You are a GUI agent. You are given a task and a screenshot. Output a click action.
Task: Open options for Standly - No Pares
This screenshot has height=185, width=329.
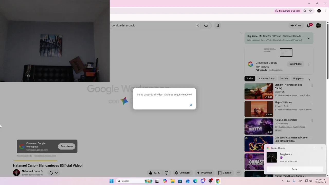click(x=312, y=85)
